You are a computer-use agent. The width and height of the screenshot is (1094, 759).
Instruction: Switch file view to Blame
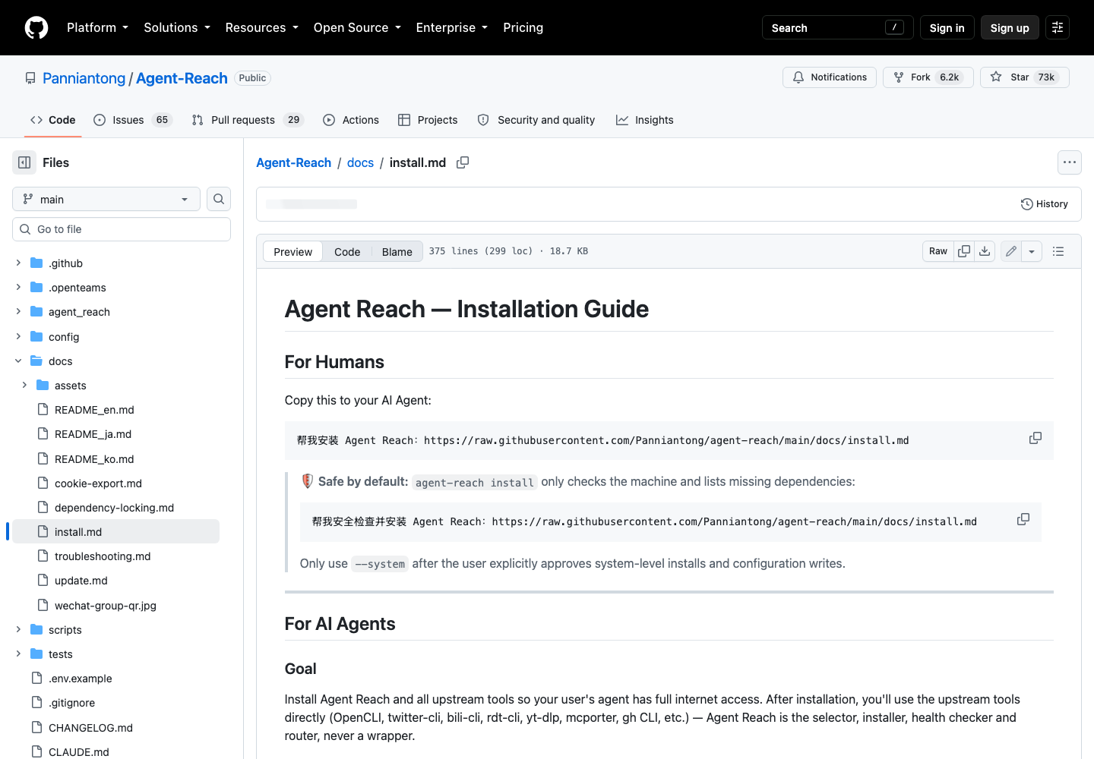(397, 252)
